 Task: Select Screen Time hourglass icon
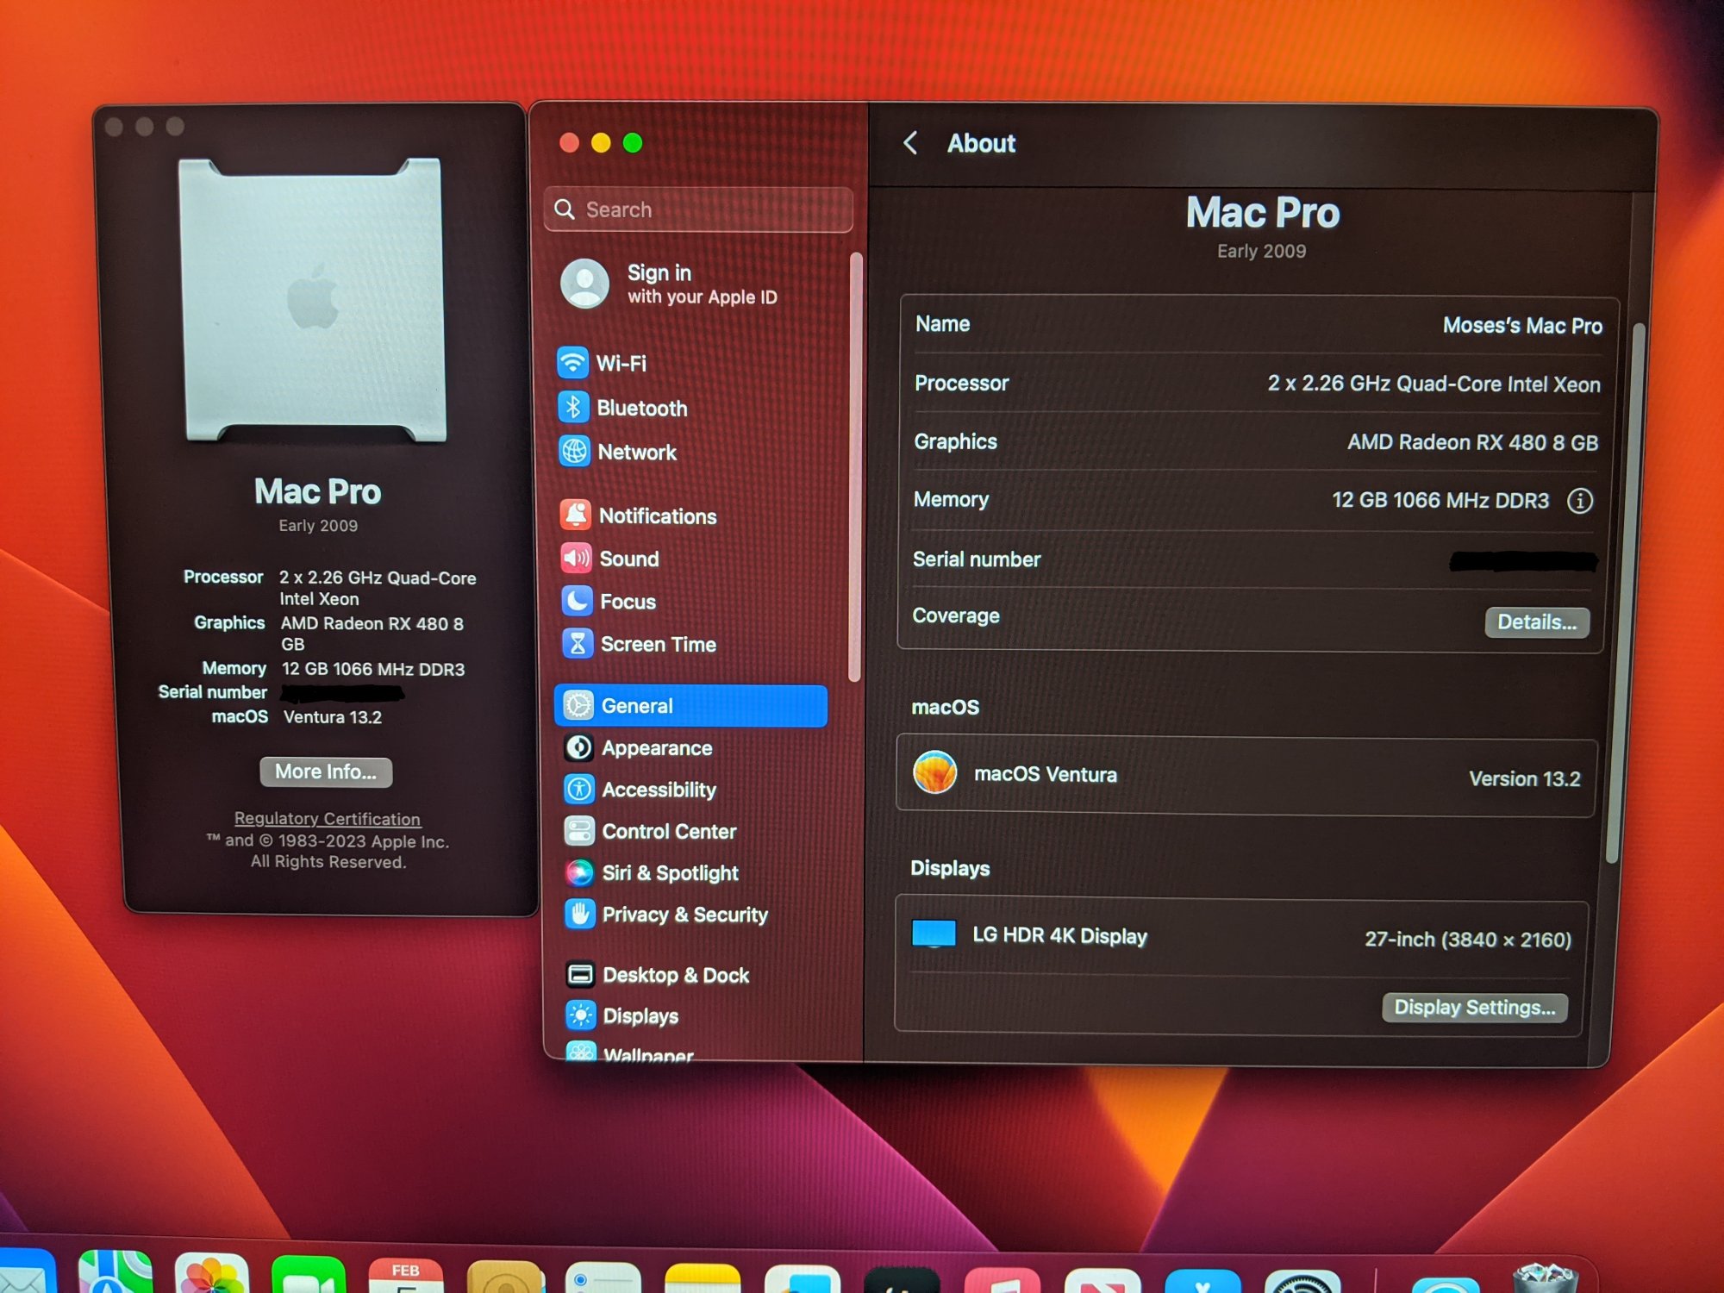[x=578, y=644]
